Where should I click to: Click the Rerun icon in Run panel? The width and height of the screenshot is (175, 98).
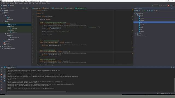pyautogui.click(x=1, y=70)
